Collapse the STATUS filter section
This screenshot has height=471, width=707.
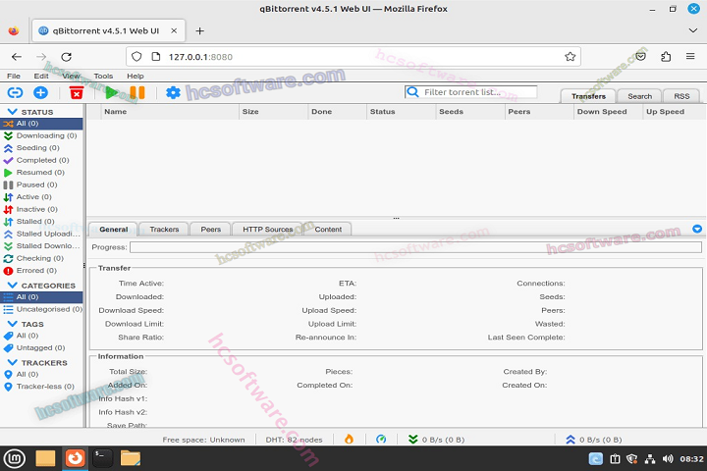(x=13, y=111)
